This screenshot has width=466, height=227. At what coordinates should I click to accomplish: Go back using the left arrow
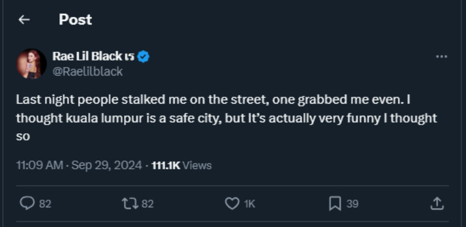(x=24, y=20)
